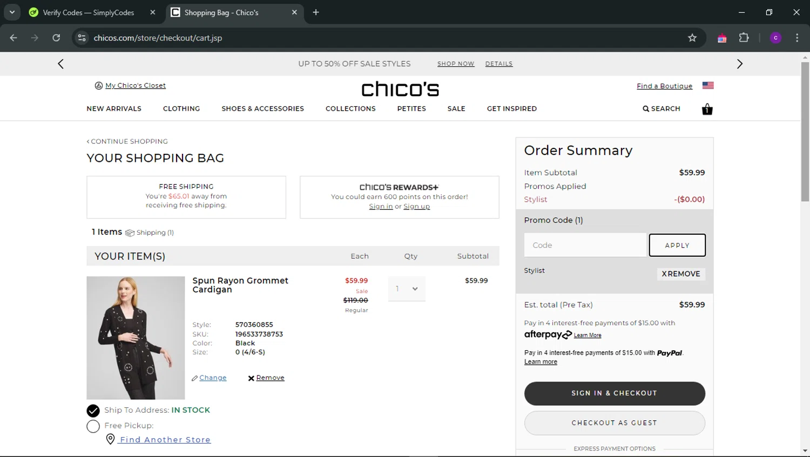Click Sign in under Chico's Rewards+
This screenshot has height=457, width=810.
[x=381, y=206]
